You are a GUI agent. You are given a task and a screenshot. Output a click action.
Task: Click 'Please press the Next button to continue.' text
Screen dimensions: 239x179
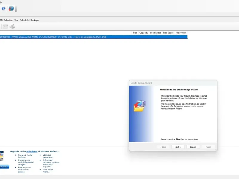(x=180, y=139)
